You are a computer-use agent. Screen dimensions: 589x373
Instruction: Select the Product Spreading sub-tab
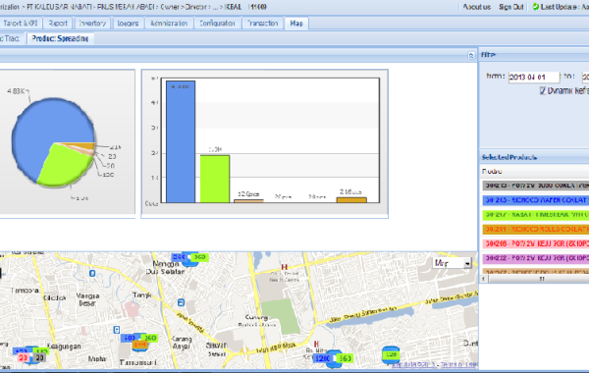click(60, 38)
